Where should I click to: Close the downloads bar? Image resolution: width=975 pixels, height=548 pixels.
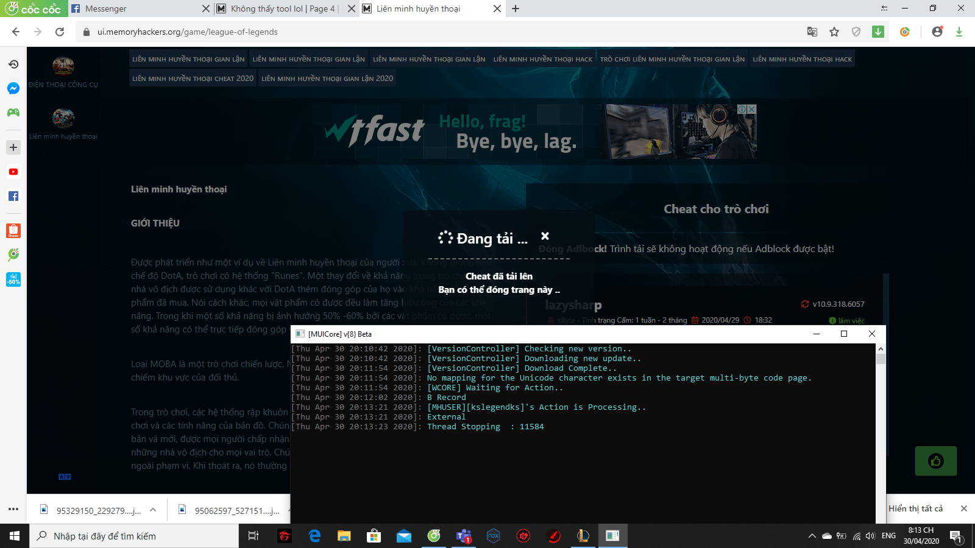point(964,508)
